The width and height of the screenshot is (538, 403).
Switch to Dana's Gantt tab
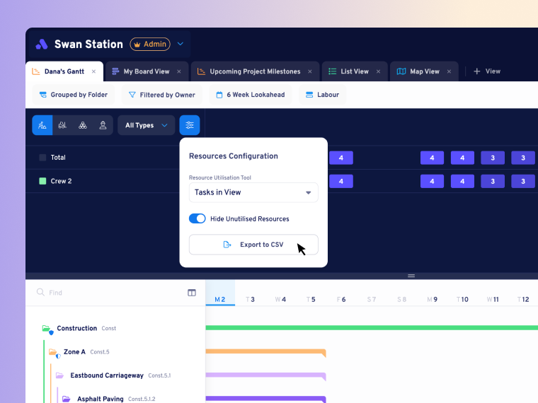pos(64,71)
